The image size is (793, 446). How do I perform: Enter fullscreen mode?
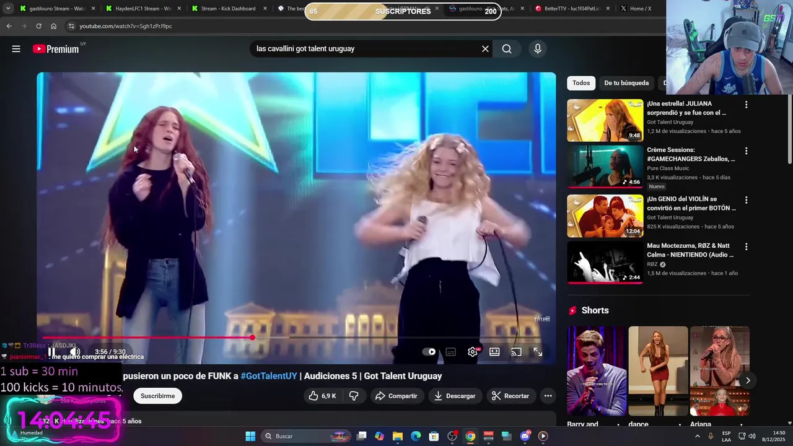(538, 352)
